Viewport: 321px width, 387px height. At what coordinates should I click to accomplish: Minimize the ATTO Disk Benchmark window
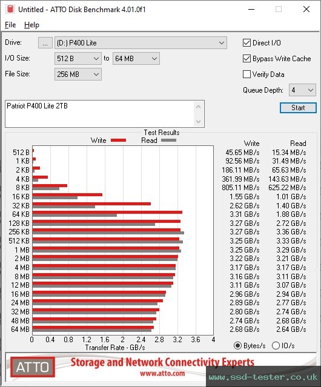tap(251, 9)
